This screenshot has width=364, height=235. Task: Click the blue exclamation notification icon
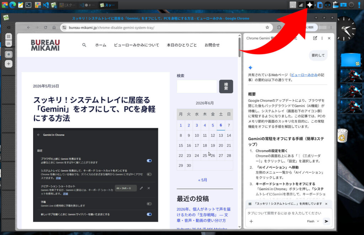(359, 5)
